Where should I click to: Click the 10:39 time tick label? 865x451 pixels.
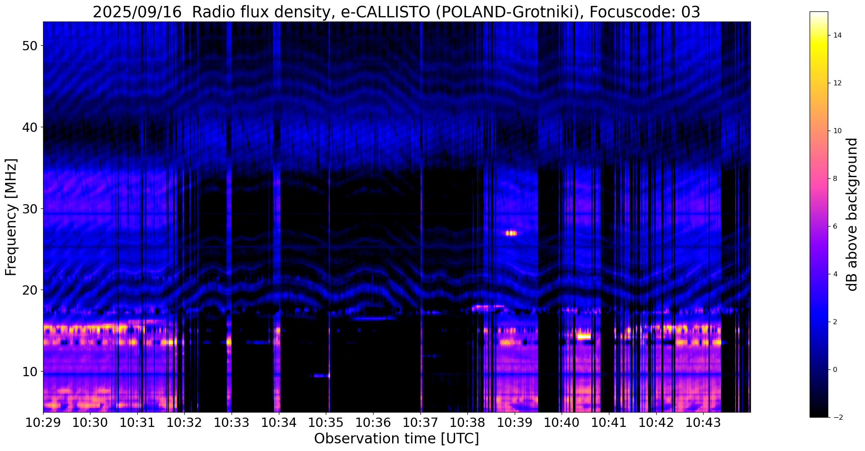pyautogui.click(x=515, y=422)
